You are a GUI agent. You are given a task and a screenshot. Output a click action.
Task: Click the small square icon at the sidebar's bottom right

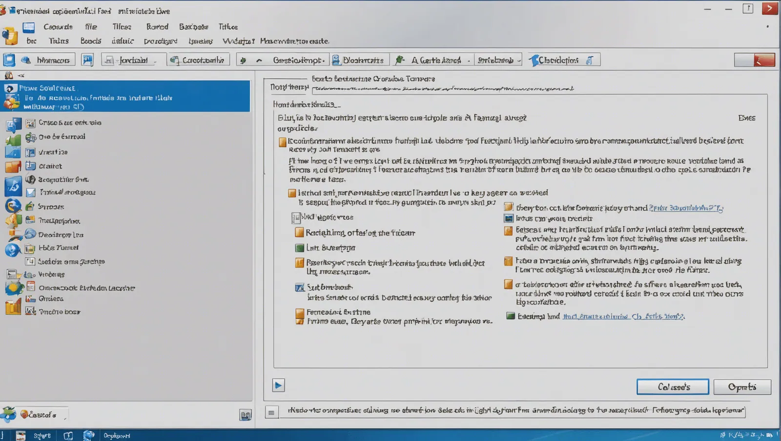pyautogui.click(x=246, y=415)
